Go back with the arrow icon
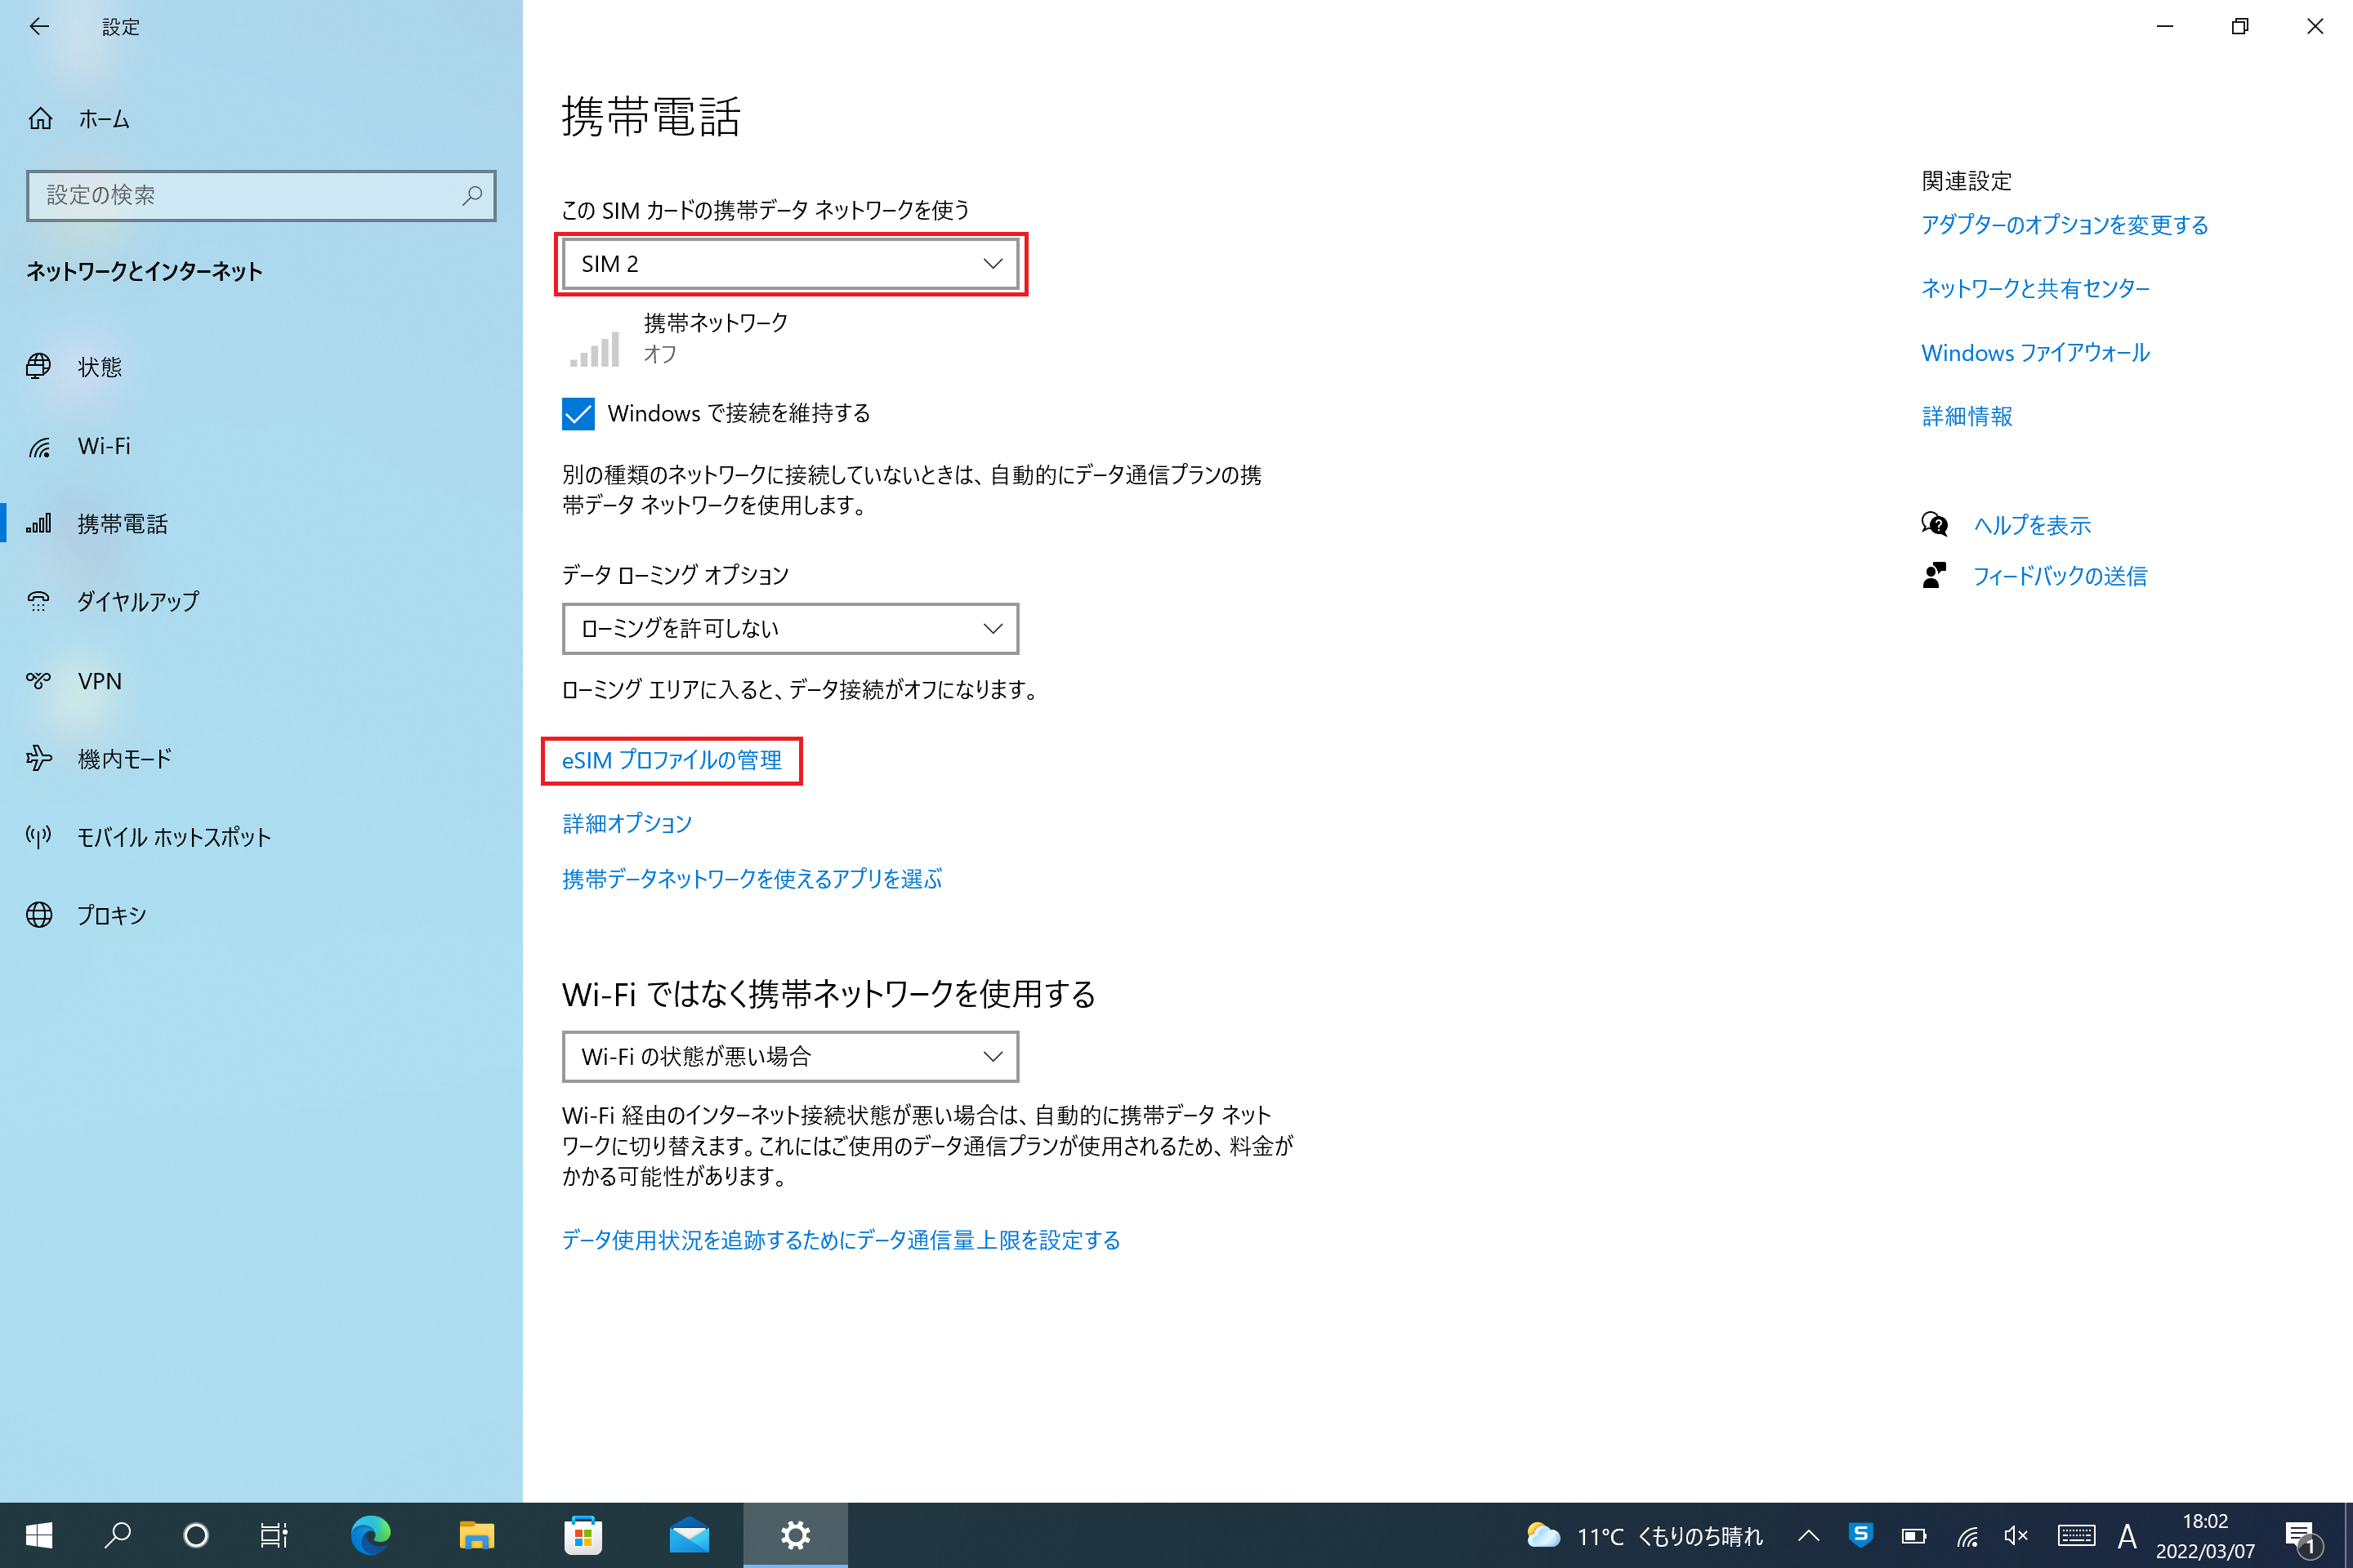This screenshot has width=2353, height=1568. (39, 27)
